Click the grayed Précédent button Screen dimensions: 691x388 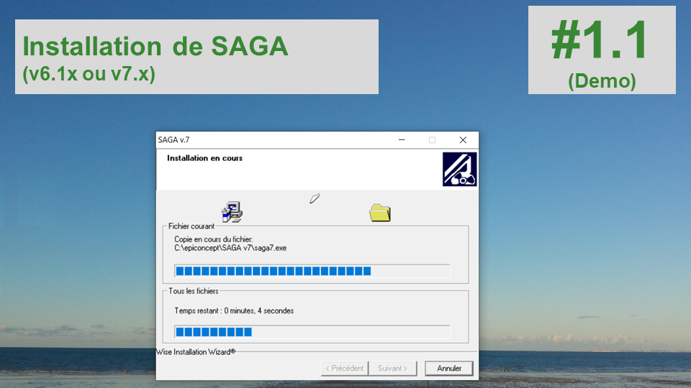(345, 368)
